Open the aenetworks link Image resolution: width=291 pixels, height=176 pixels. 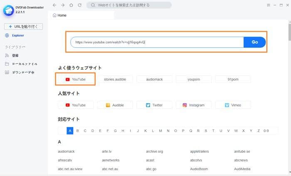pyautogui.click(x=111, y=160)
